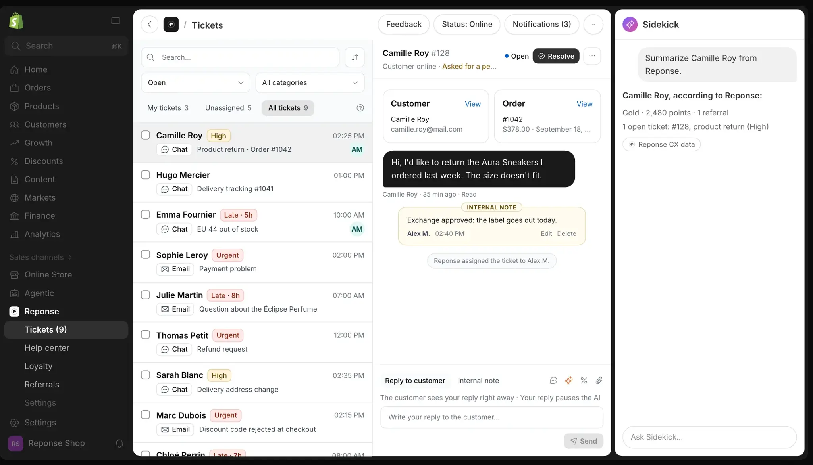Switch to the Internal note tab
The image size is (813, 465).
tap(478, 381)
